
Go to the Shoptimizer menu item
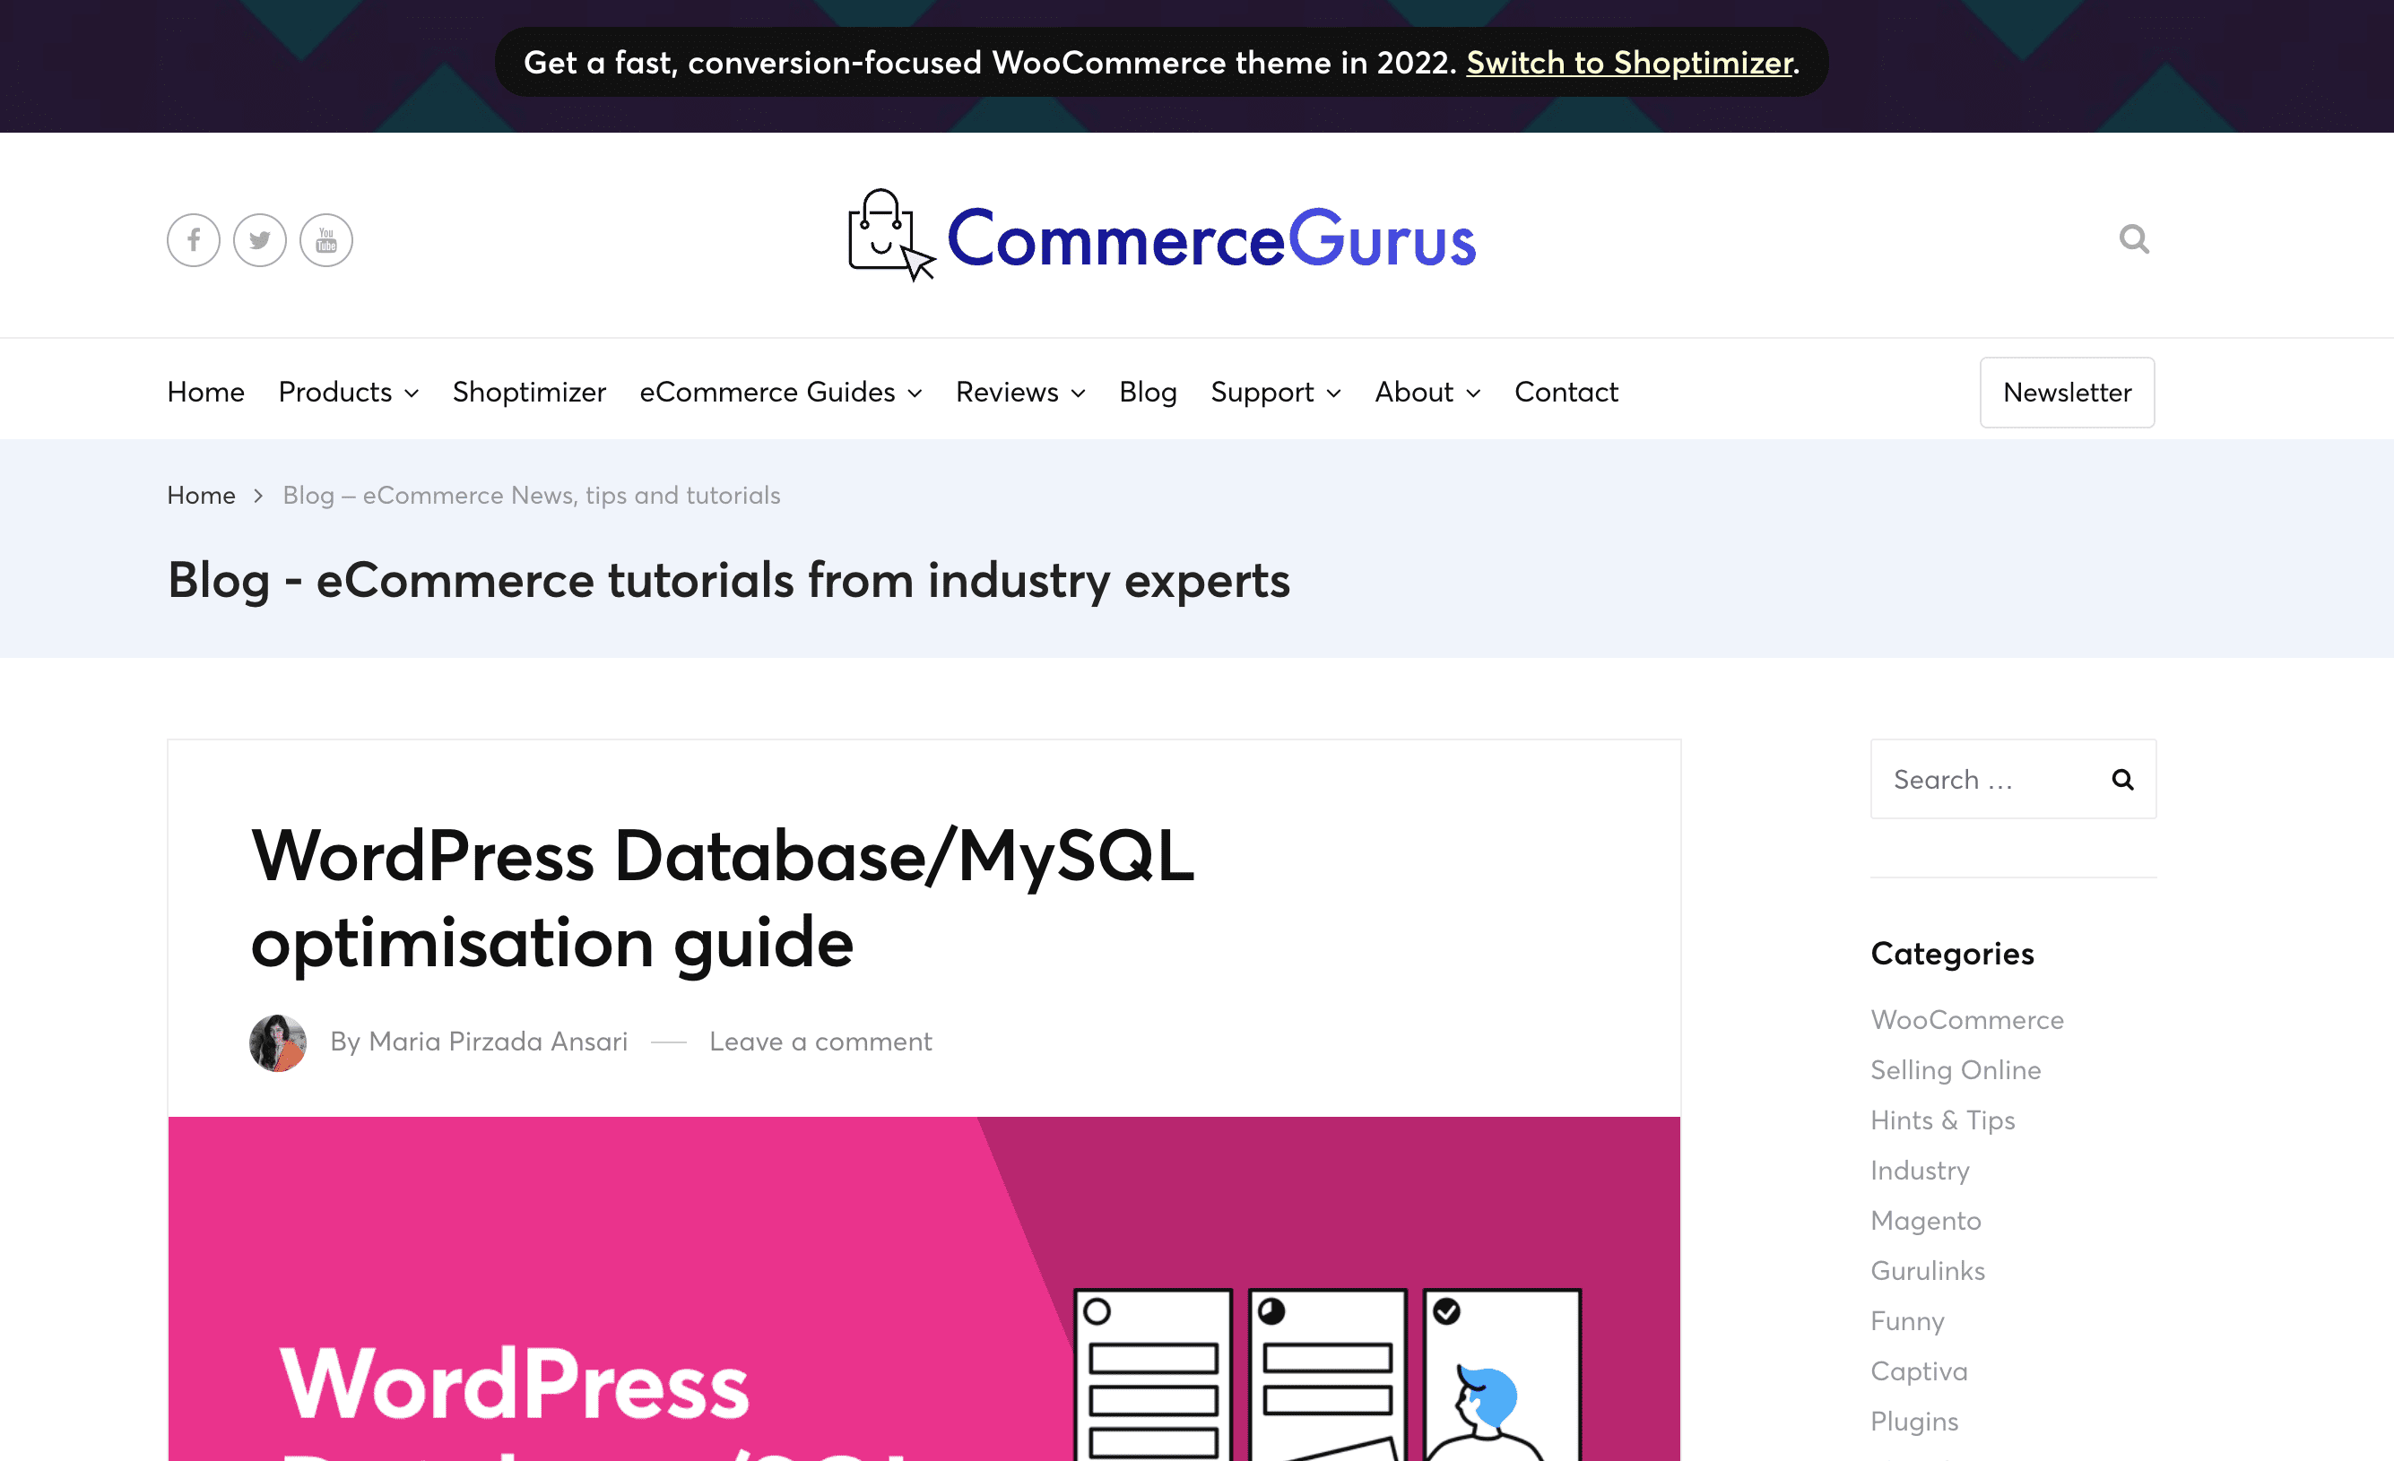(528, 393)
